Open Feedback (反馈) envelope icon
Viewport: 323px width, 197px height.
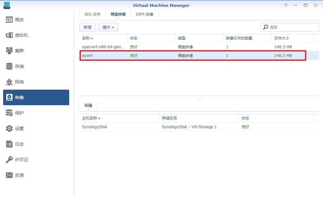(9, 175)
